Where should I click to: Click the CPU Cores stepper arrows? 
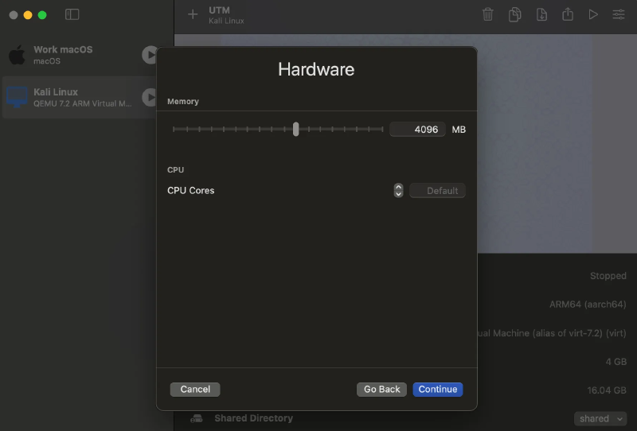coord(398,191)
